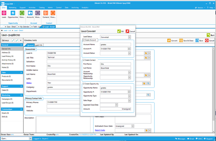Viewport: 216px width, 141px height.
Task: Open the Sales Stage dropdown
Action: tap(129, 101)
